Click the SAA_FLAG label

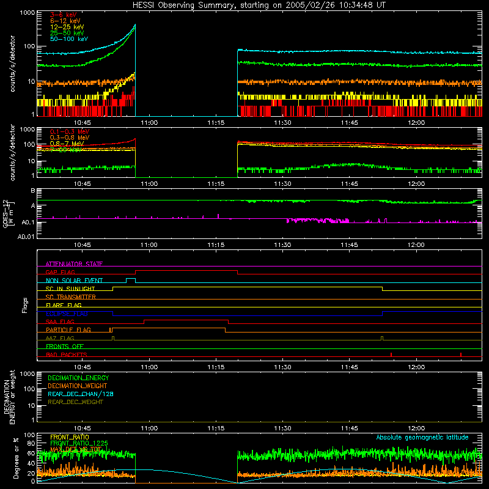tap(60, 322)
